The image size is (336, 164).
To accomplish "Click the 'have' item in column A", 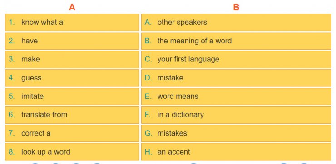I will [x=72, y=41].
